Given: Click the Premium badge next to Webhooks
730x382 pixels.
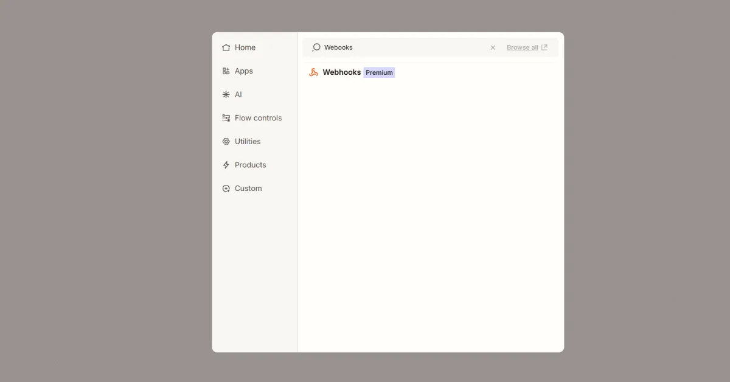Looking at the screenshot, I should coord(379,72).
